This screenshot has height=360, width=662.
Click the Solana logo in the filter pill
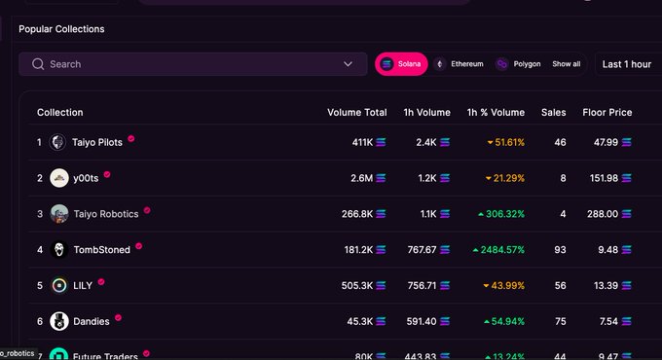pos(386,64)
